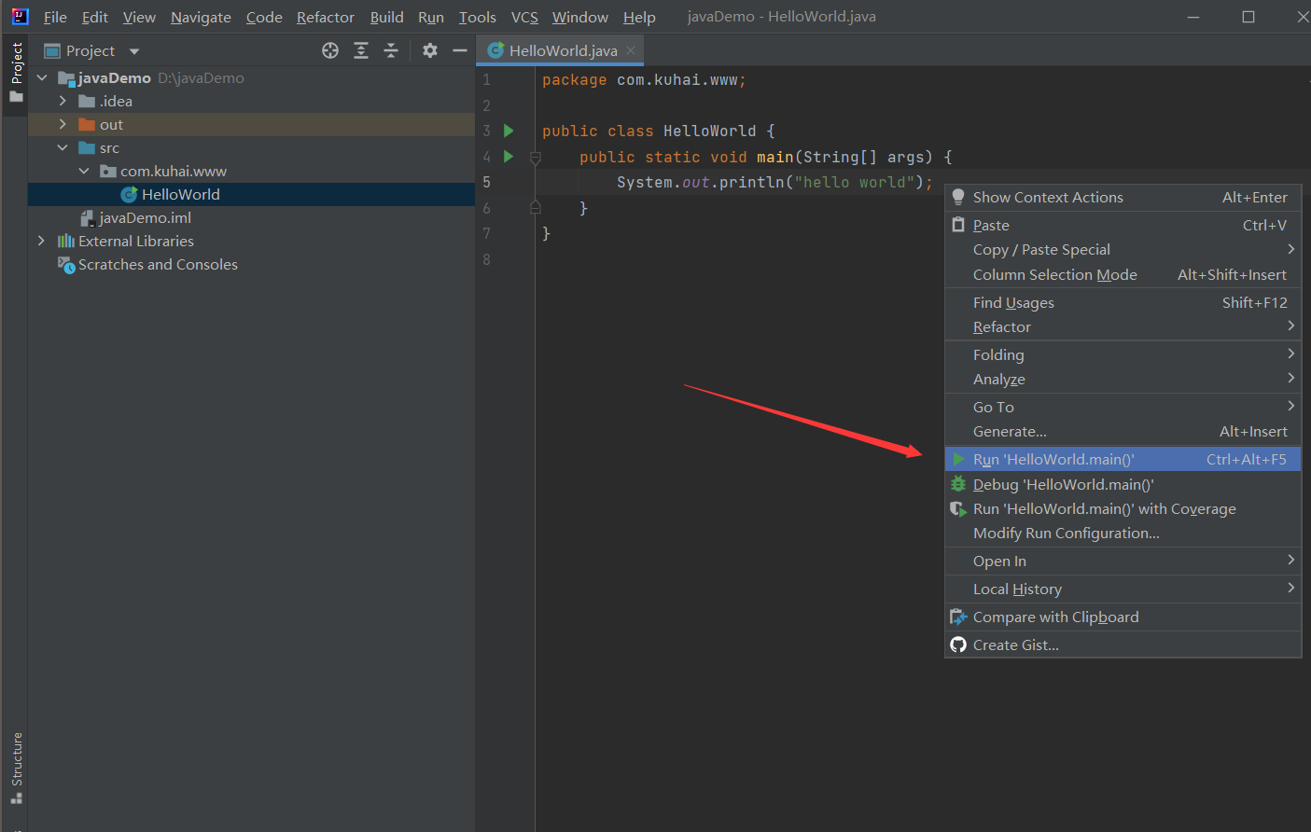The width and height of the screenshot is (1311, 832).
Task: Close the HelloWorld.java tab
Action: [x=632, y=50]
